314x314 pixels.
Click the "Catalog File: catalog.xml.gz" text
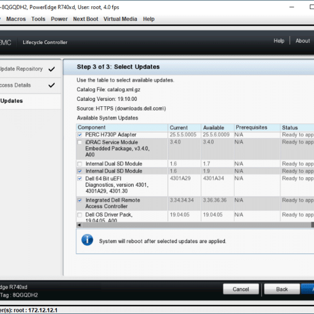108,90
